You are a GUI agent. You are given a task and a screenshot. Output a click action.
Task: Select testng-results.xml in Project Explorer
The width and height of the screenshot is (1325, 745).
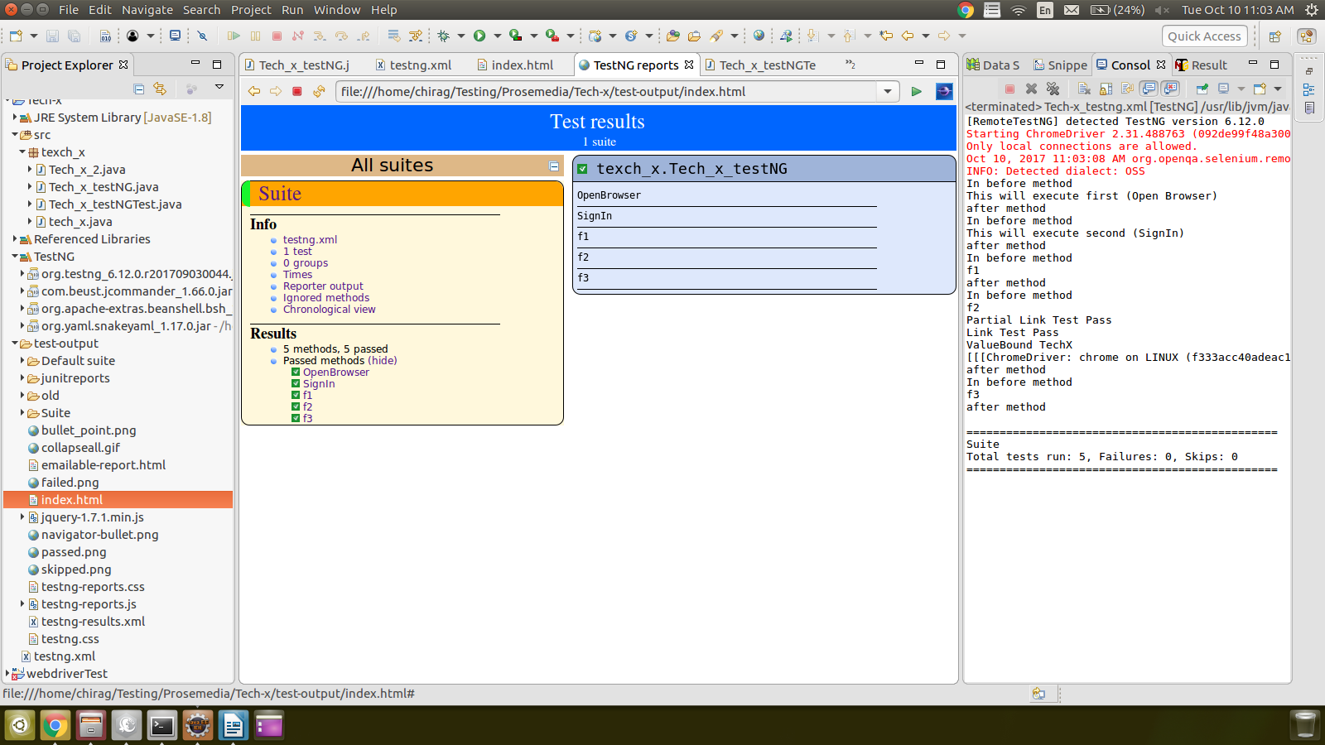(x=93, y=622)
